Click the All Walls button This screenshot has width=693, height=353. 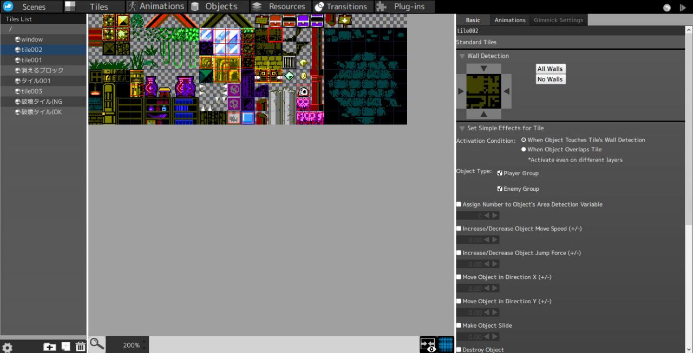click(550, 69)
